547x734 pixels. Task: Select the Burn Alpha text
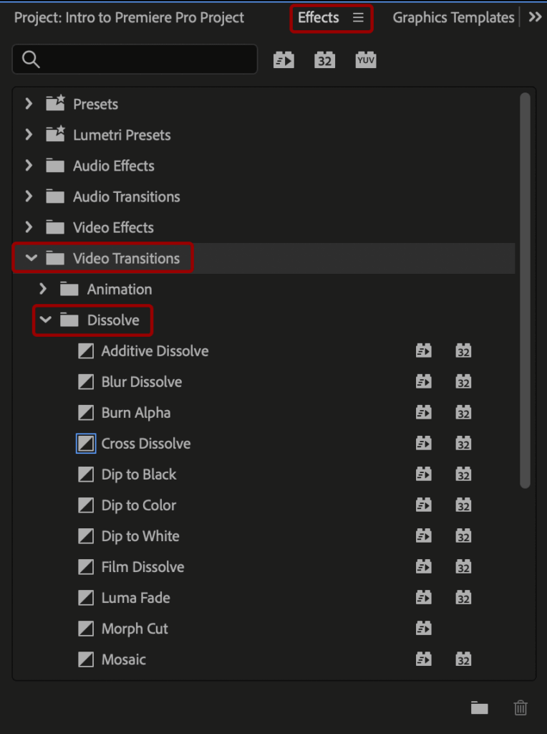click(136, 413)
